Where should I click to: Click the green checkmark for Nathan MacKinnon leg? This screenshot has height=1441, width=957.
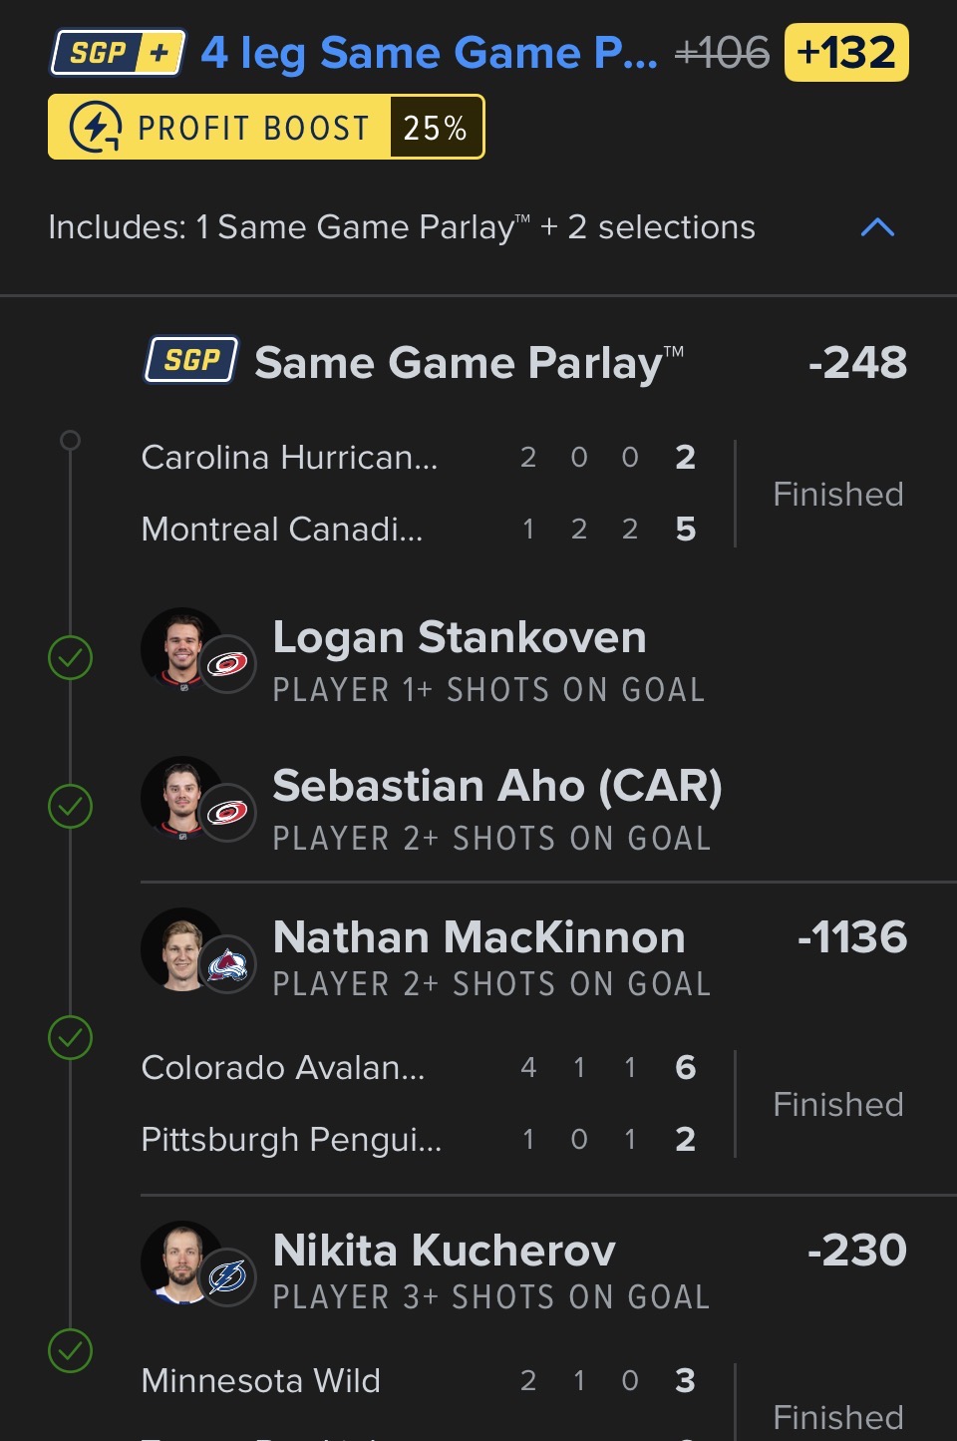[71, 1038]
